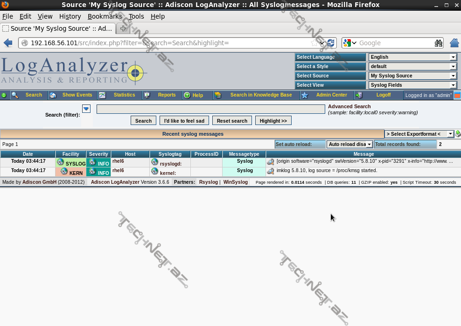
Task: Click the message details icon in rsyslogd row
Action: pos(270,162)
